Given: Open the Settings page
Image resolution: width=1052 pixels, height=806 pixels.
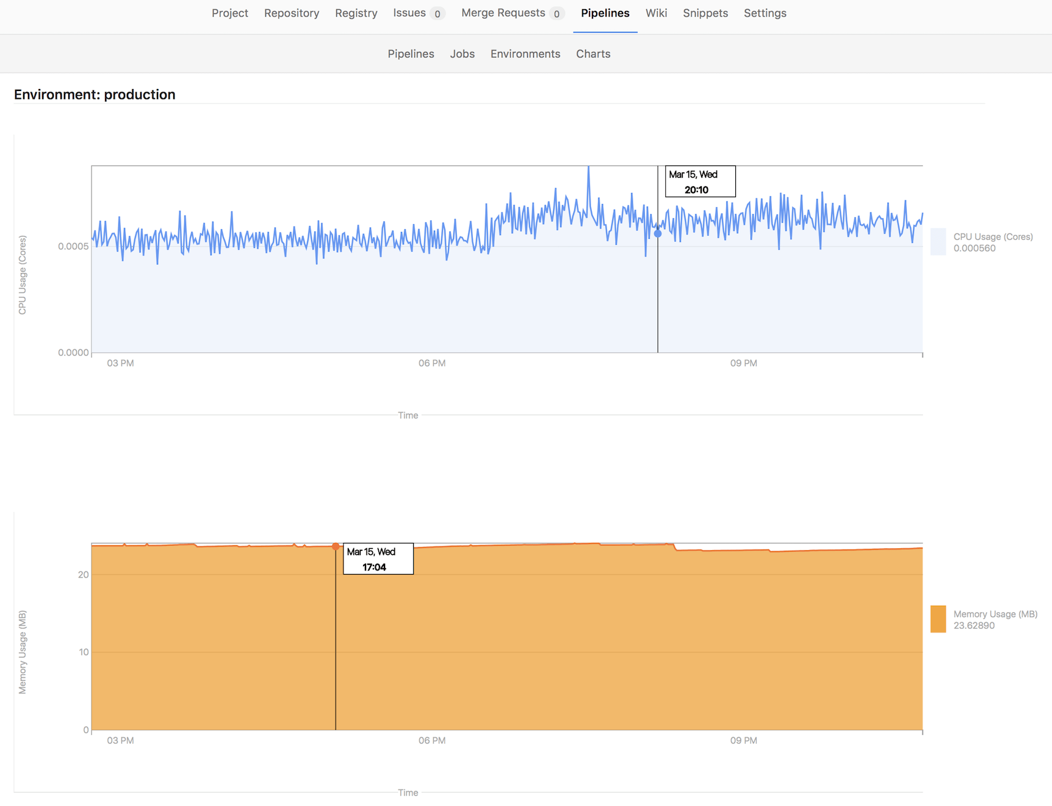Looking at the screenshot, I should click(x=765, y=13).
